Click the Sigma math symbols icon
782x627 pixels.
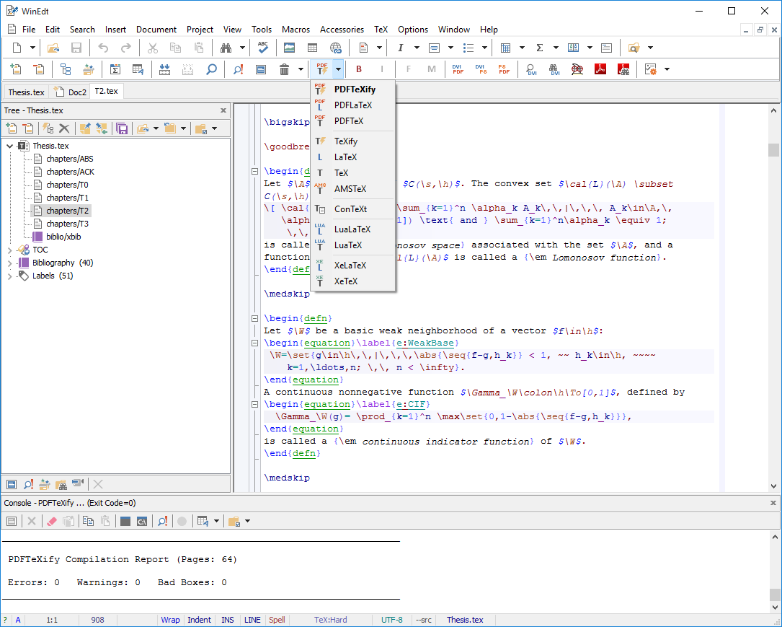pos(540,48)
